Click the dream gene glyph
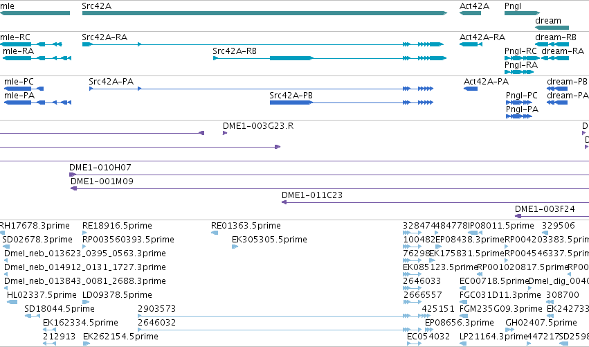 552,28
